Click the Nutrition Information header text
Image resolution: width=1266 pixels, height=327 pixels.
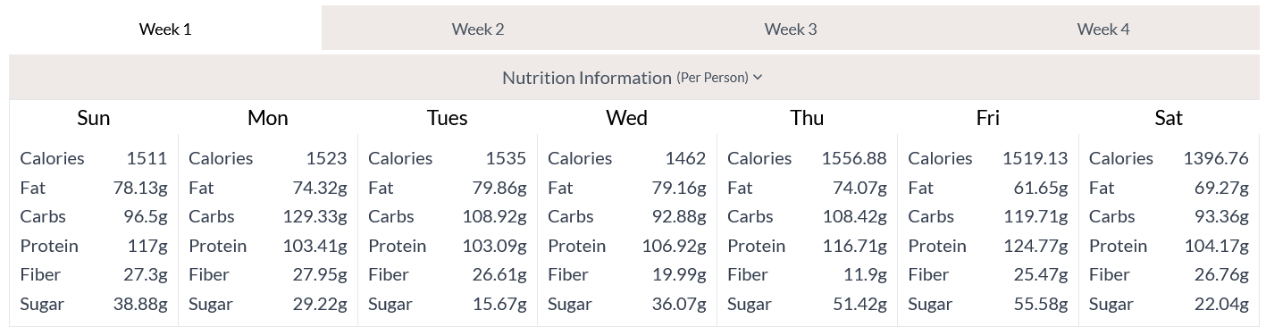point(586,78)
